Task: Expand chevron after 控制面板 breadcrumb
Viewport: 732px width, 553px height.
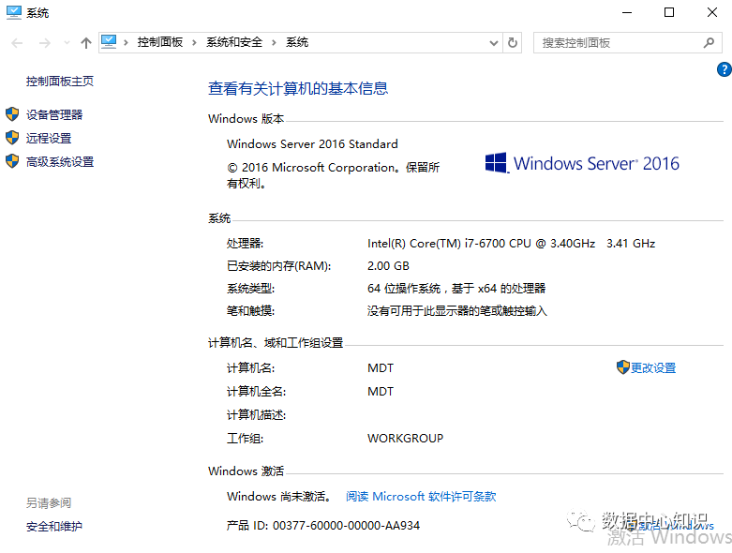Action: click(194, 43)
